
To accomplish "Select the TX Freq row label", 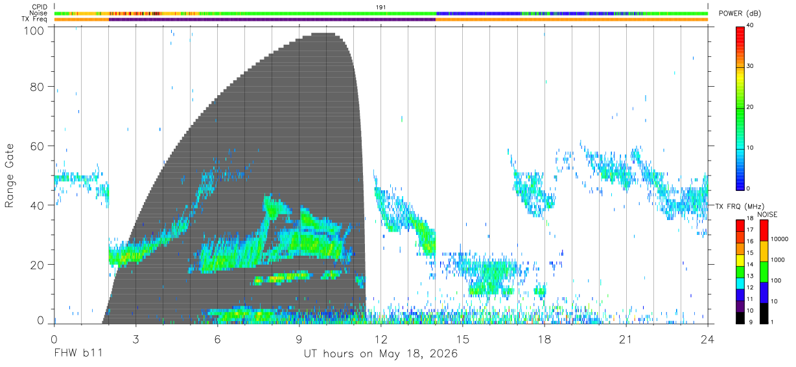I will pyautogui.click(x=36, y=19).
